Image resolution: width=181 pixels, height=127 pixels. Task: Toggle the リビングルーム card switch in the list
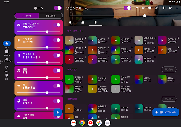coord(57,25)
